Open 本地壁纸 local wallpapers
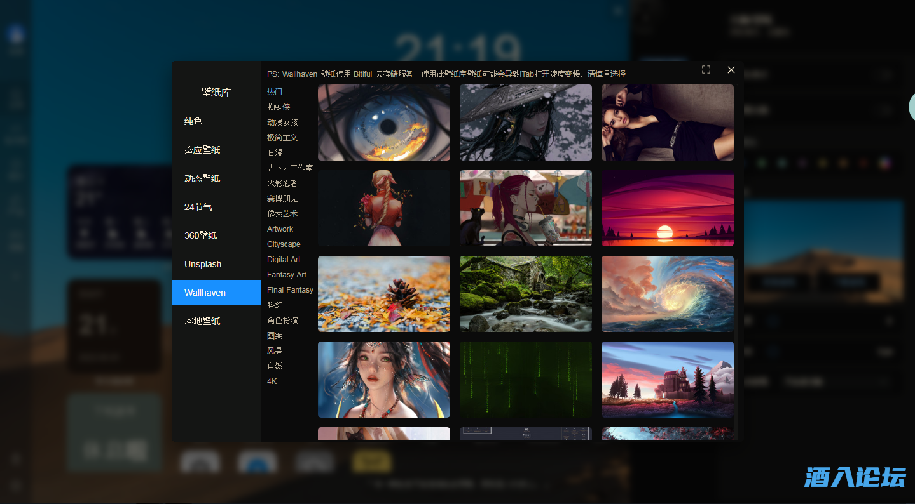This screenshot has width=915, height=504. (216, 321)
